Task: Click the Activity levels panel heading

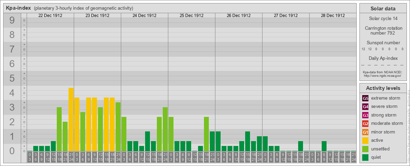Action: (383, 88)
